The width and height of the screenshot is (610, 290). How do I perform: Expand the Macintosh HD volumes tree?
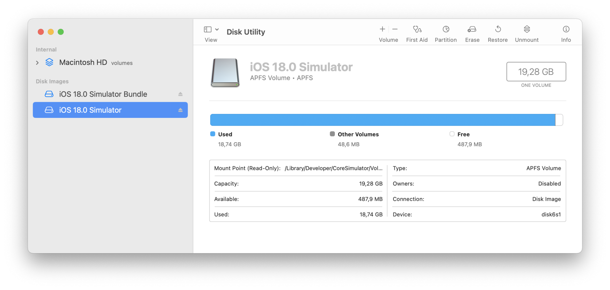click(x=37, y=63)
